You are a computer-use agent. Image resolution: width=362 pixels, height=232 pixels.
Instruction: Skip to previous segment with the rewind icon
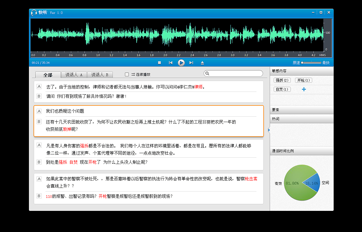(170, 63)
